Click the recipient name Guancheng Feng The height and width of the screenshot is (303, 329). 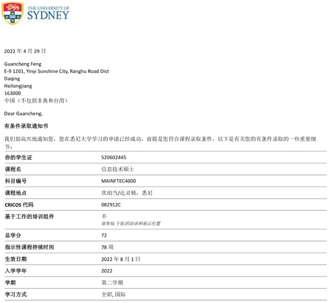23,64
